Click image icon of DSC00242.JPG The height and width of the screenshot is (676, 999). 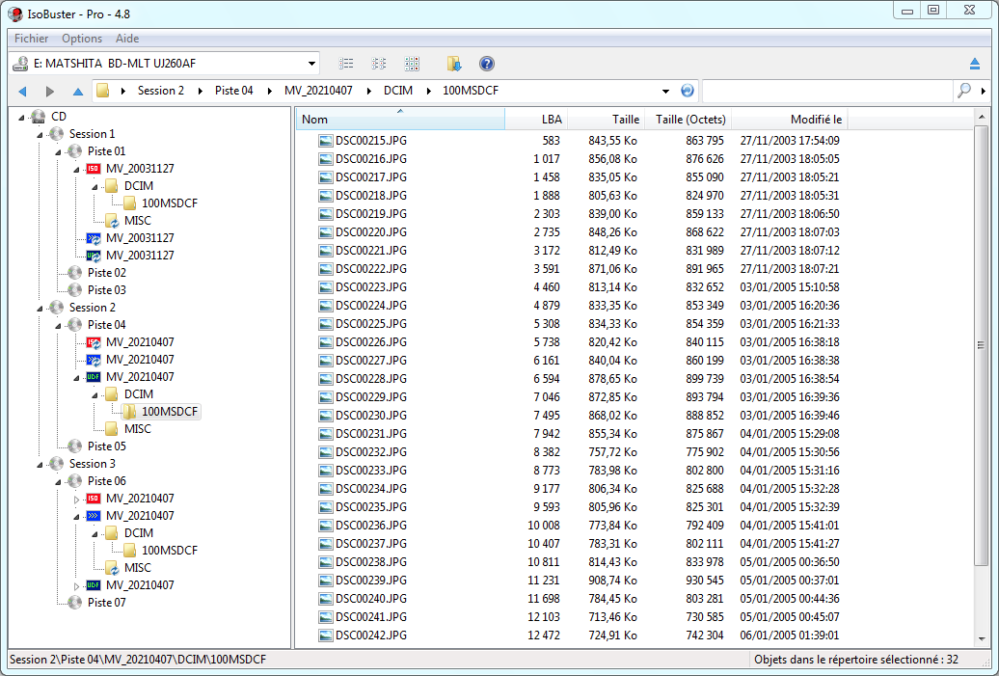tap(326, 635)
